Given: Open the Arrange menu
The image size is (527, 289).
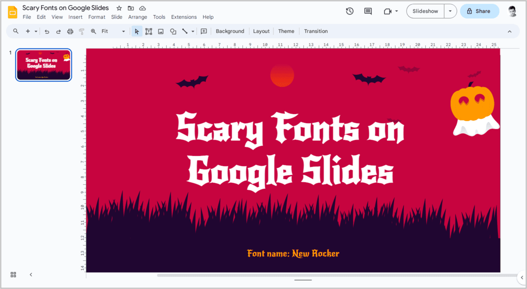Looking at the screenshot, I should (138, 17).
